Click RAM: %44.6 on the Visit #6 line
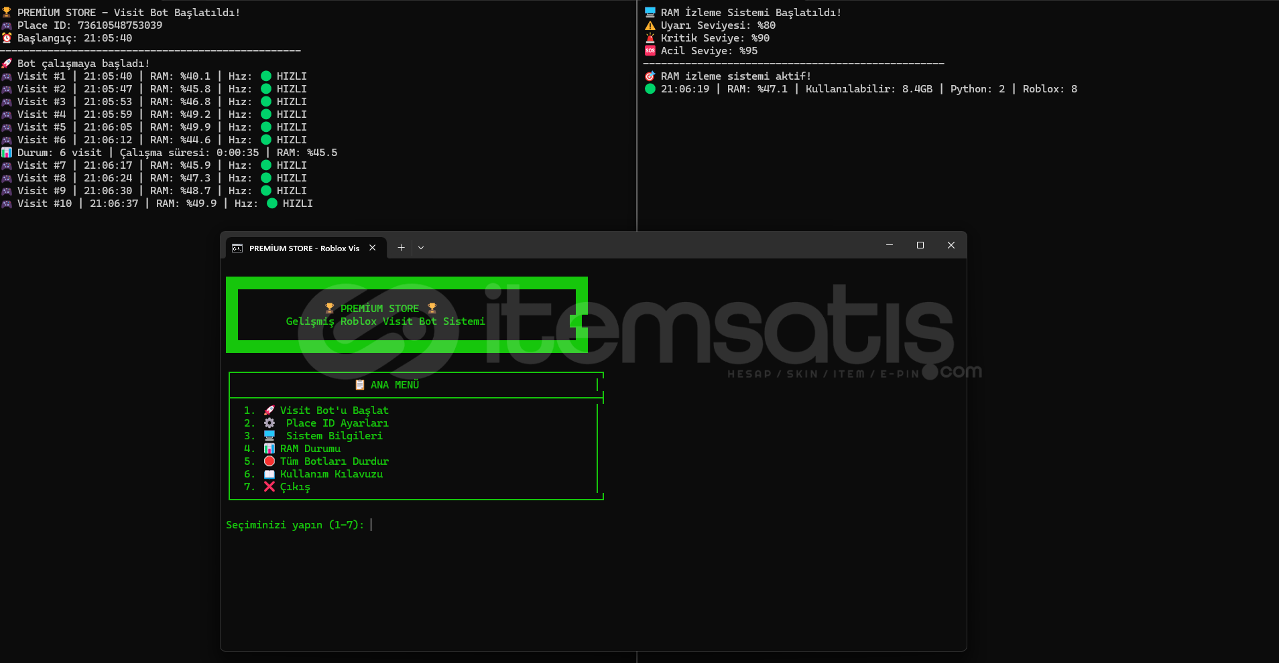 180,140
